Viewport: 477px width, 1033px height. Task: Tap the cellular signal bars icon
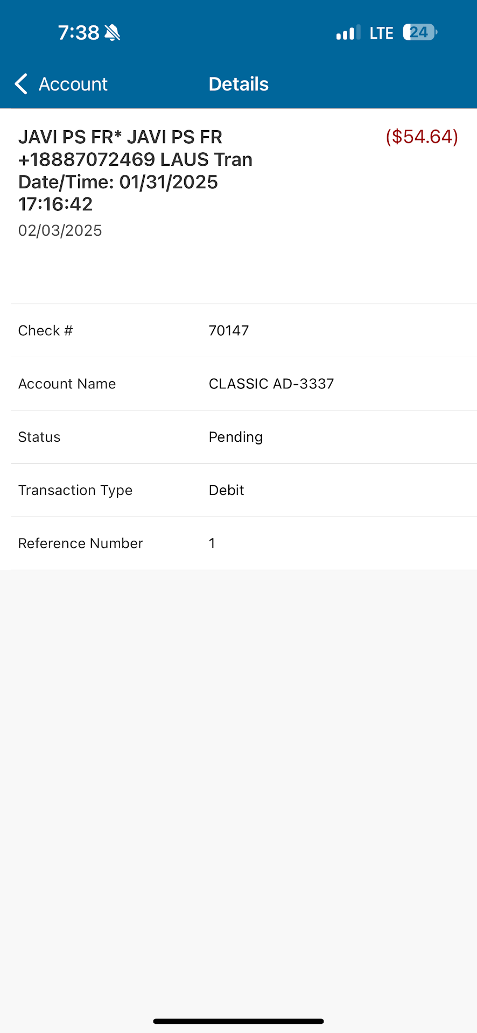pyautogui.click(x=348, y=33)
